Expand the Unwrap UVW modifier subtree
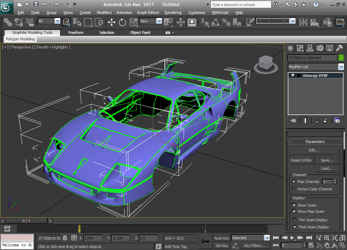This screenshot has width=347, height=250. click(x=299, y=76)
